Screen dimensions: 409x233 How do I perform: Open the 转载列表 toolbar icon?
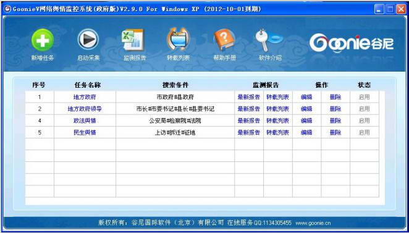tap(179, 39)
